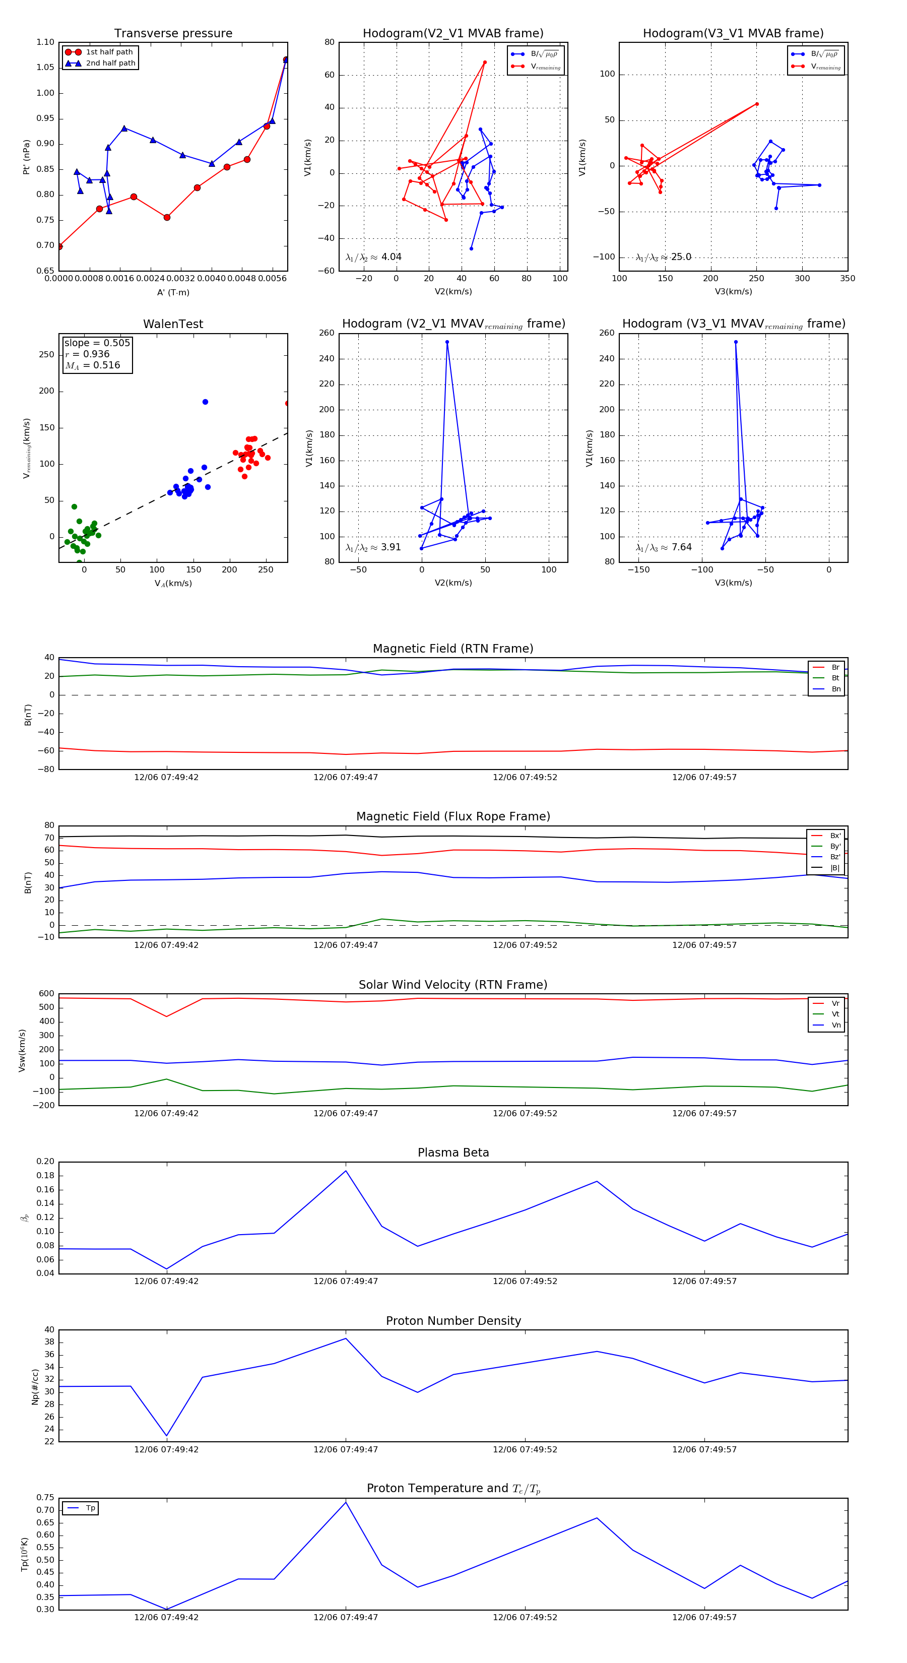Click 'Proton Temperature and Te/Tp' title

453,1489
